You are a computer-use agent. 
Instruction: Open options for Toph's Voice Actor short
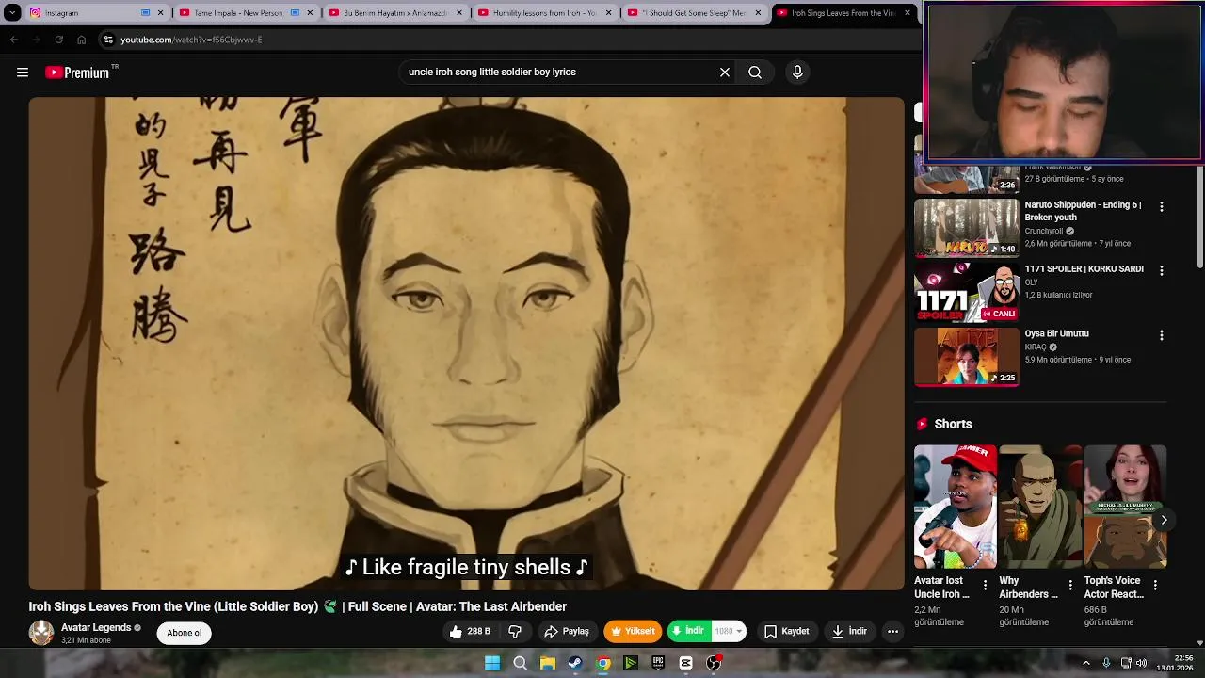coord(1155,586)
